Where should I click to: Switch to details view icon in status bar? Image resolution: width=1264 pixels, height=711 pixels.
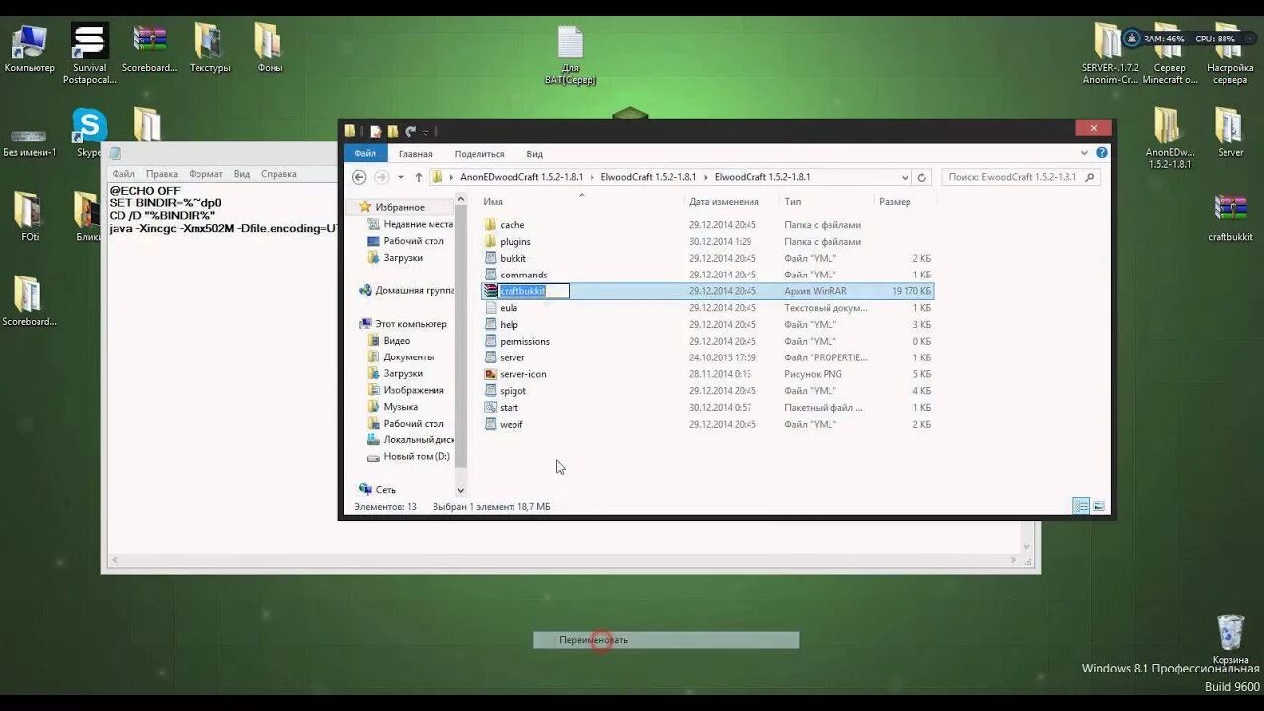click(x=1081, y=506)
